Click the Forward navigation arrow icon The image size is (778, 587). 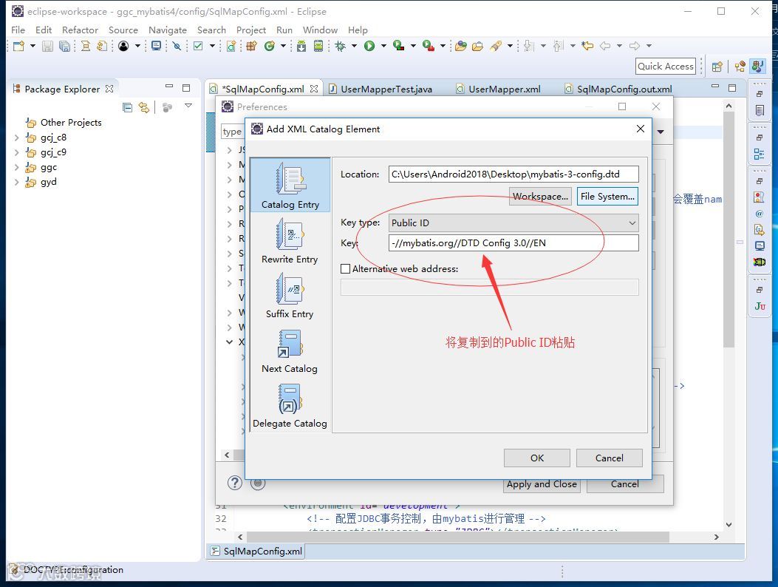(635, 46)
